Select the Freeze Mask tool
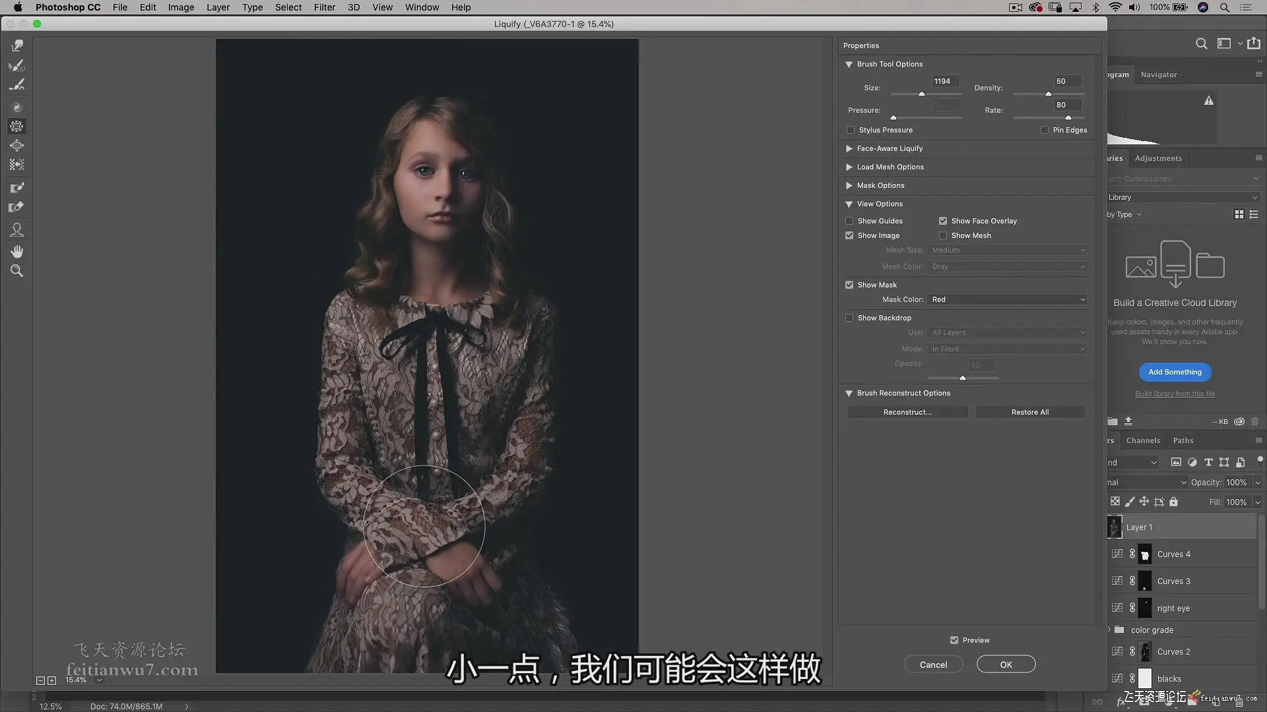The image size is (1267, 712). pos(17,187)
